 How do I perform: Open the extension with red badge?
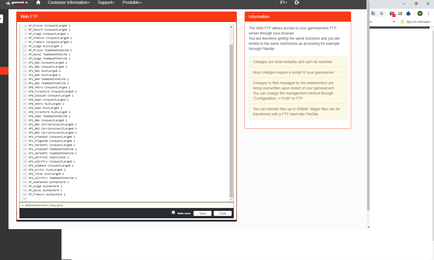pyautogui.click(x=392, y=14)
